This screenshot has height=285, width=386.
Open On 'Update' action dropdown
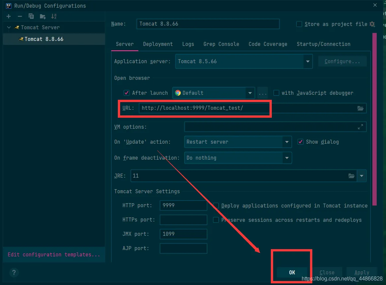(x=238, y=142)
